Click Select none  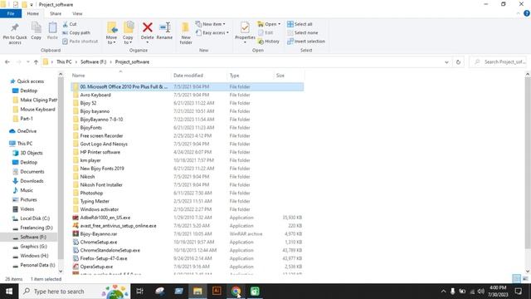coord(302,32)
